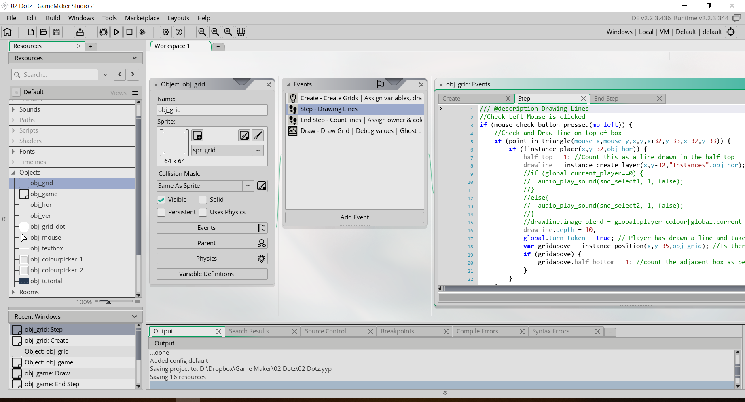
Task: Run the game with the Play icon
Action: (x=116, y=32)
